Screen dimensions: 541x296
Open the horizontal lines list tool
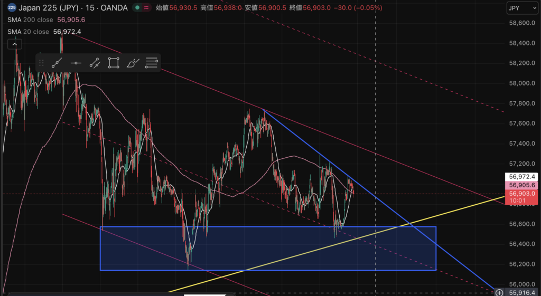151,63
